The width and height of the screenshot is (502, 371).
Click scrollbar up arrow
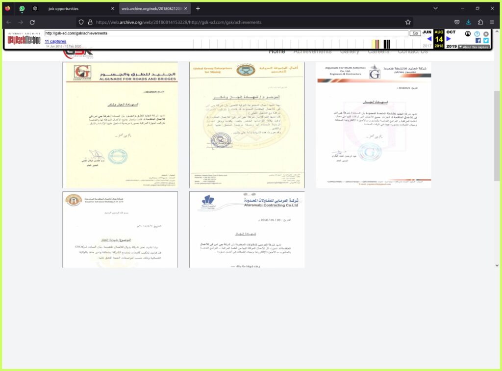point(497,31)
